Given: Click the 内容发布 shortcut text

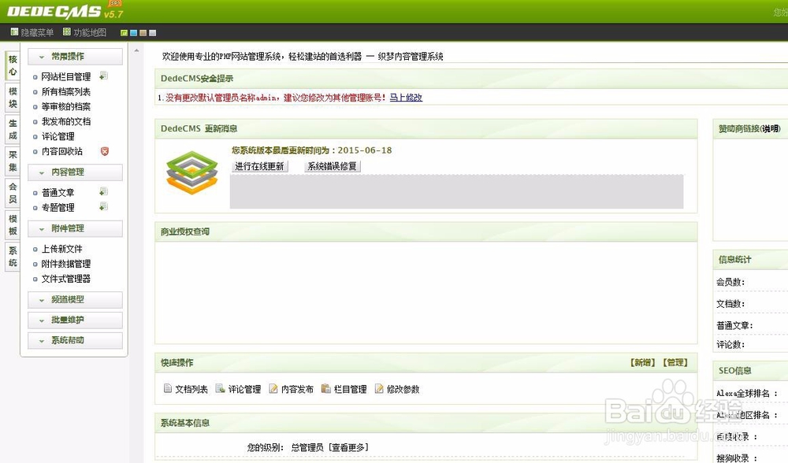Looking at the screenshot, I should (297, 389).
